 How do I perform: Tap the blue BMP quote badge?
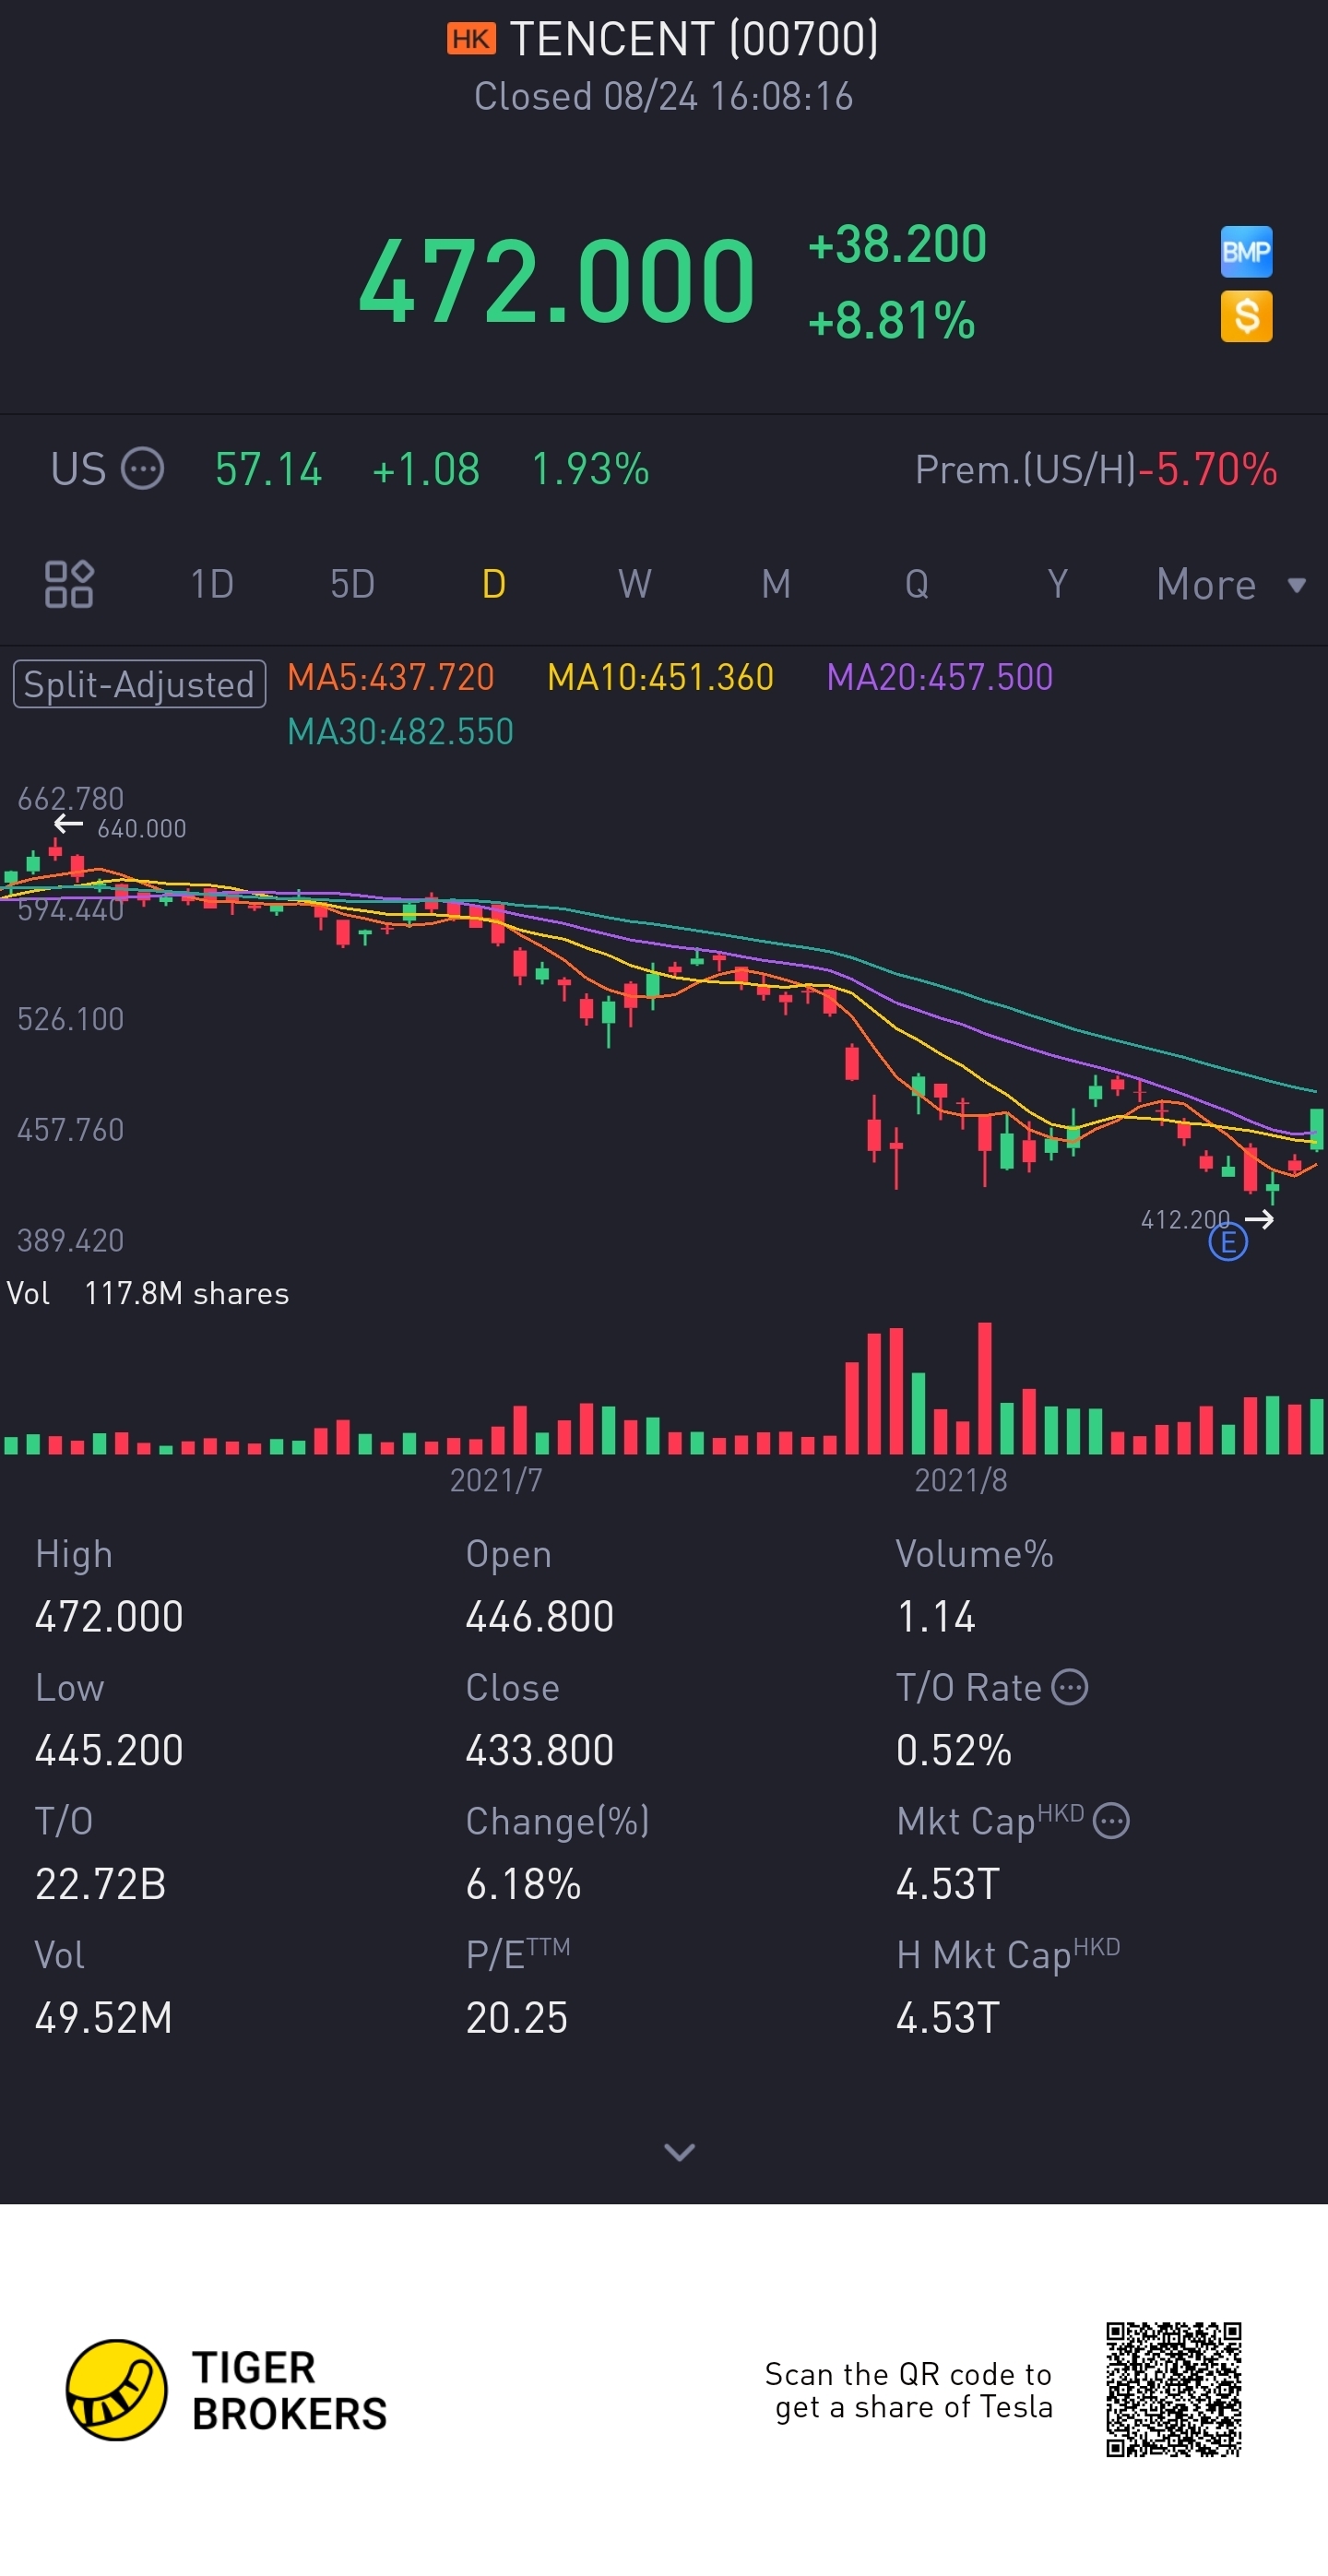click(1245, 251)
